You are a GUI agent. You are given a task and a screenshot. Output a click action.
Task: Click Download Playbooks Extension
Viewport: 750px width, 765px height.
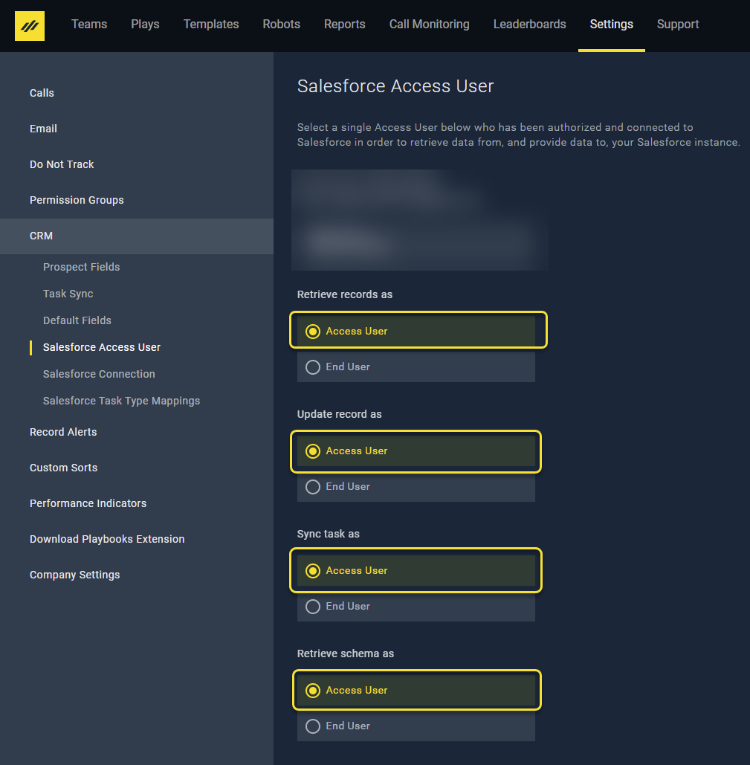107,539
